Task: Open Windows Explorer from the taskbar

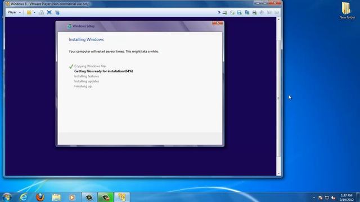Action: [x=56, y=197]
